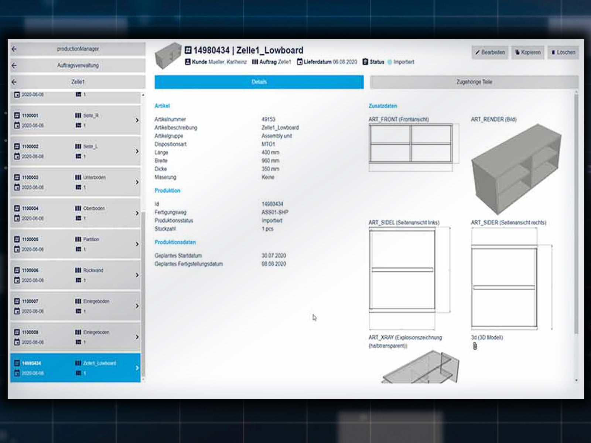Image resolution: width=591 pixels, height=443 pixels.
Task: Click the Kunde person icon in the header
Action: (x=188, y=62)
